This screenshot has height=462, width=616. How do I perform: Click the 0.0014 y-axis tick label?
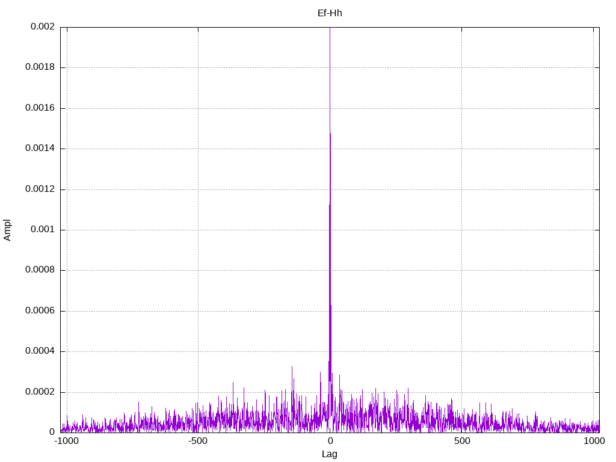40,149
